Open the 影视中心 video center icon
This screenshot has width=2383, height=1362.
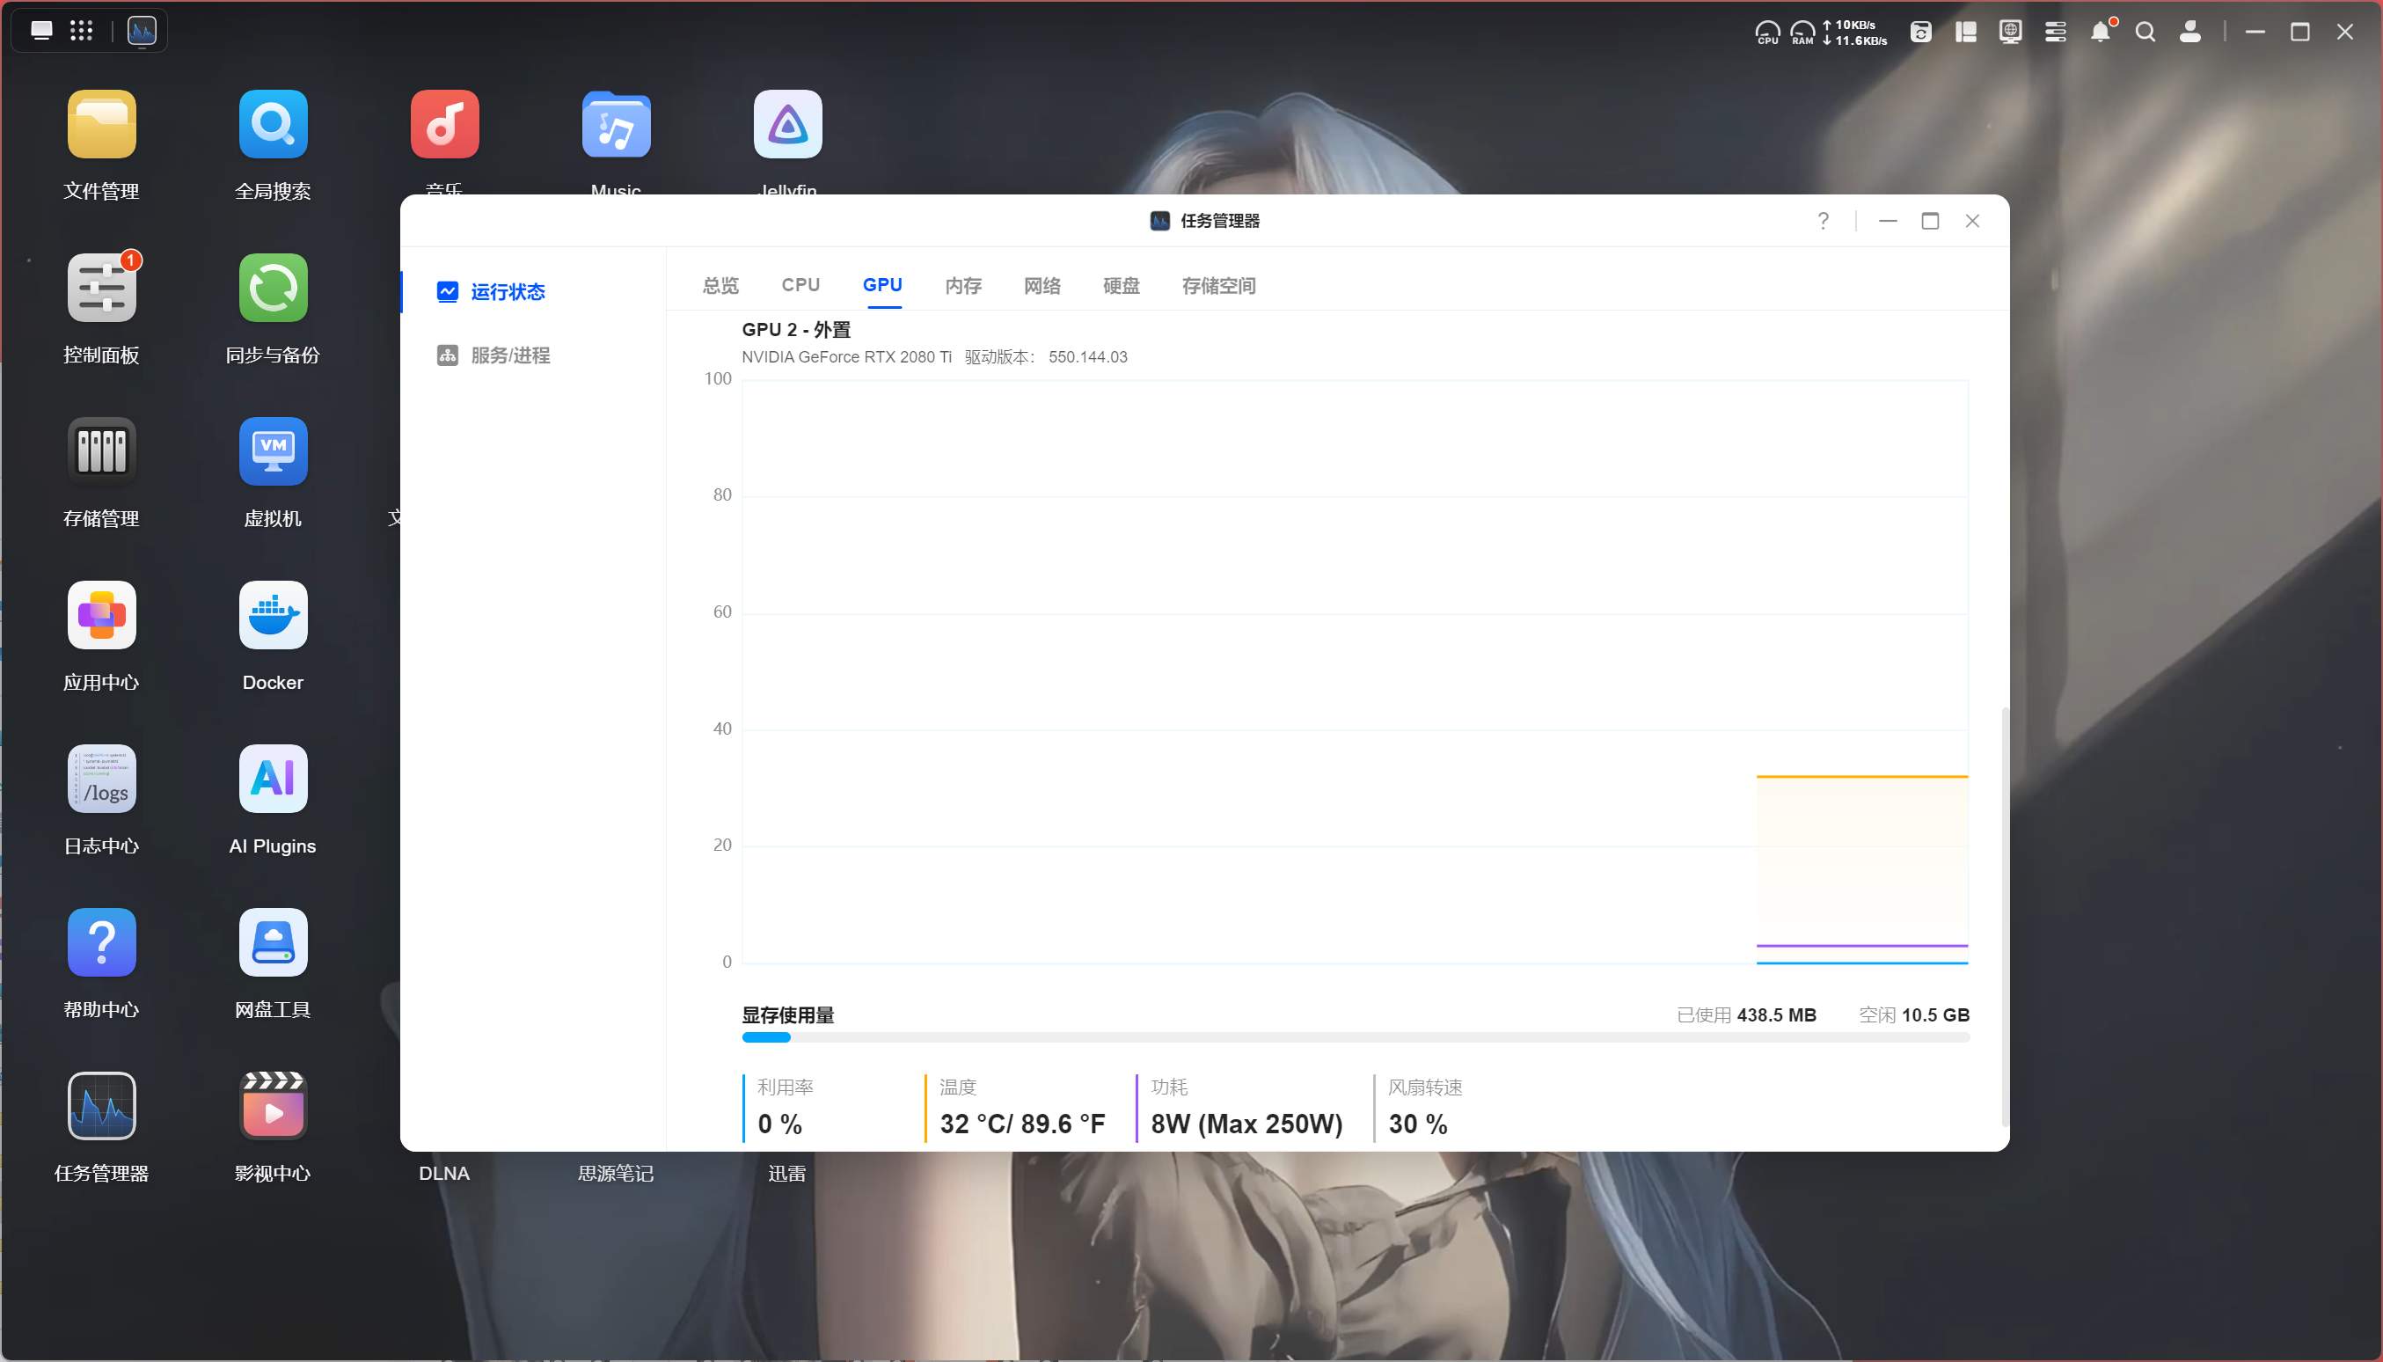(272, 1107)
